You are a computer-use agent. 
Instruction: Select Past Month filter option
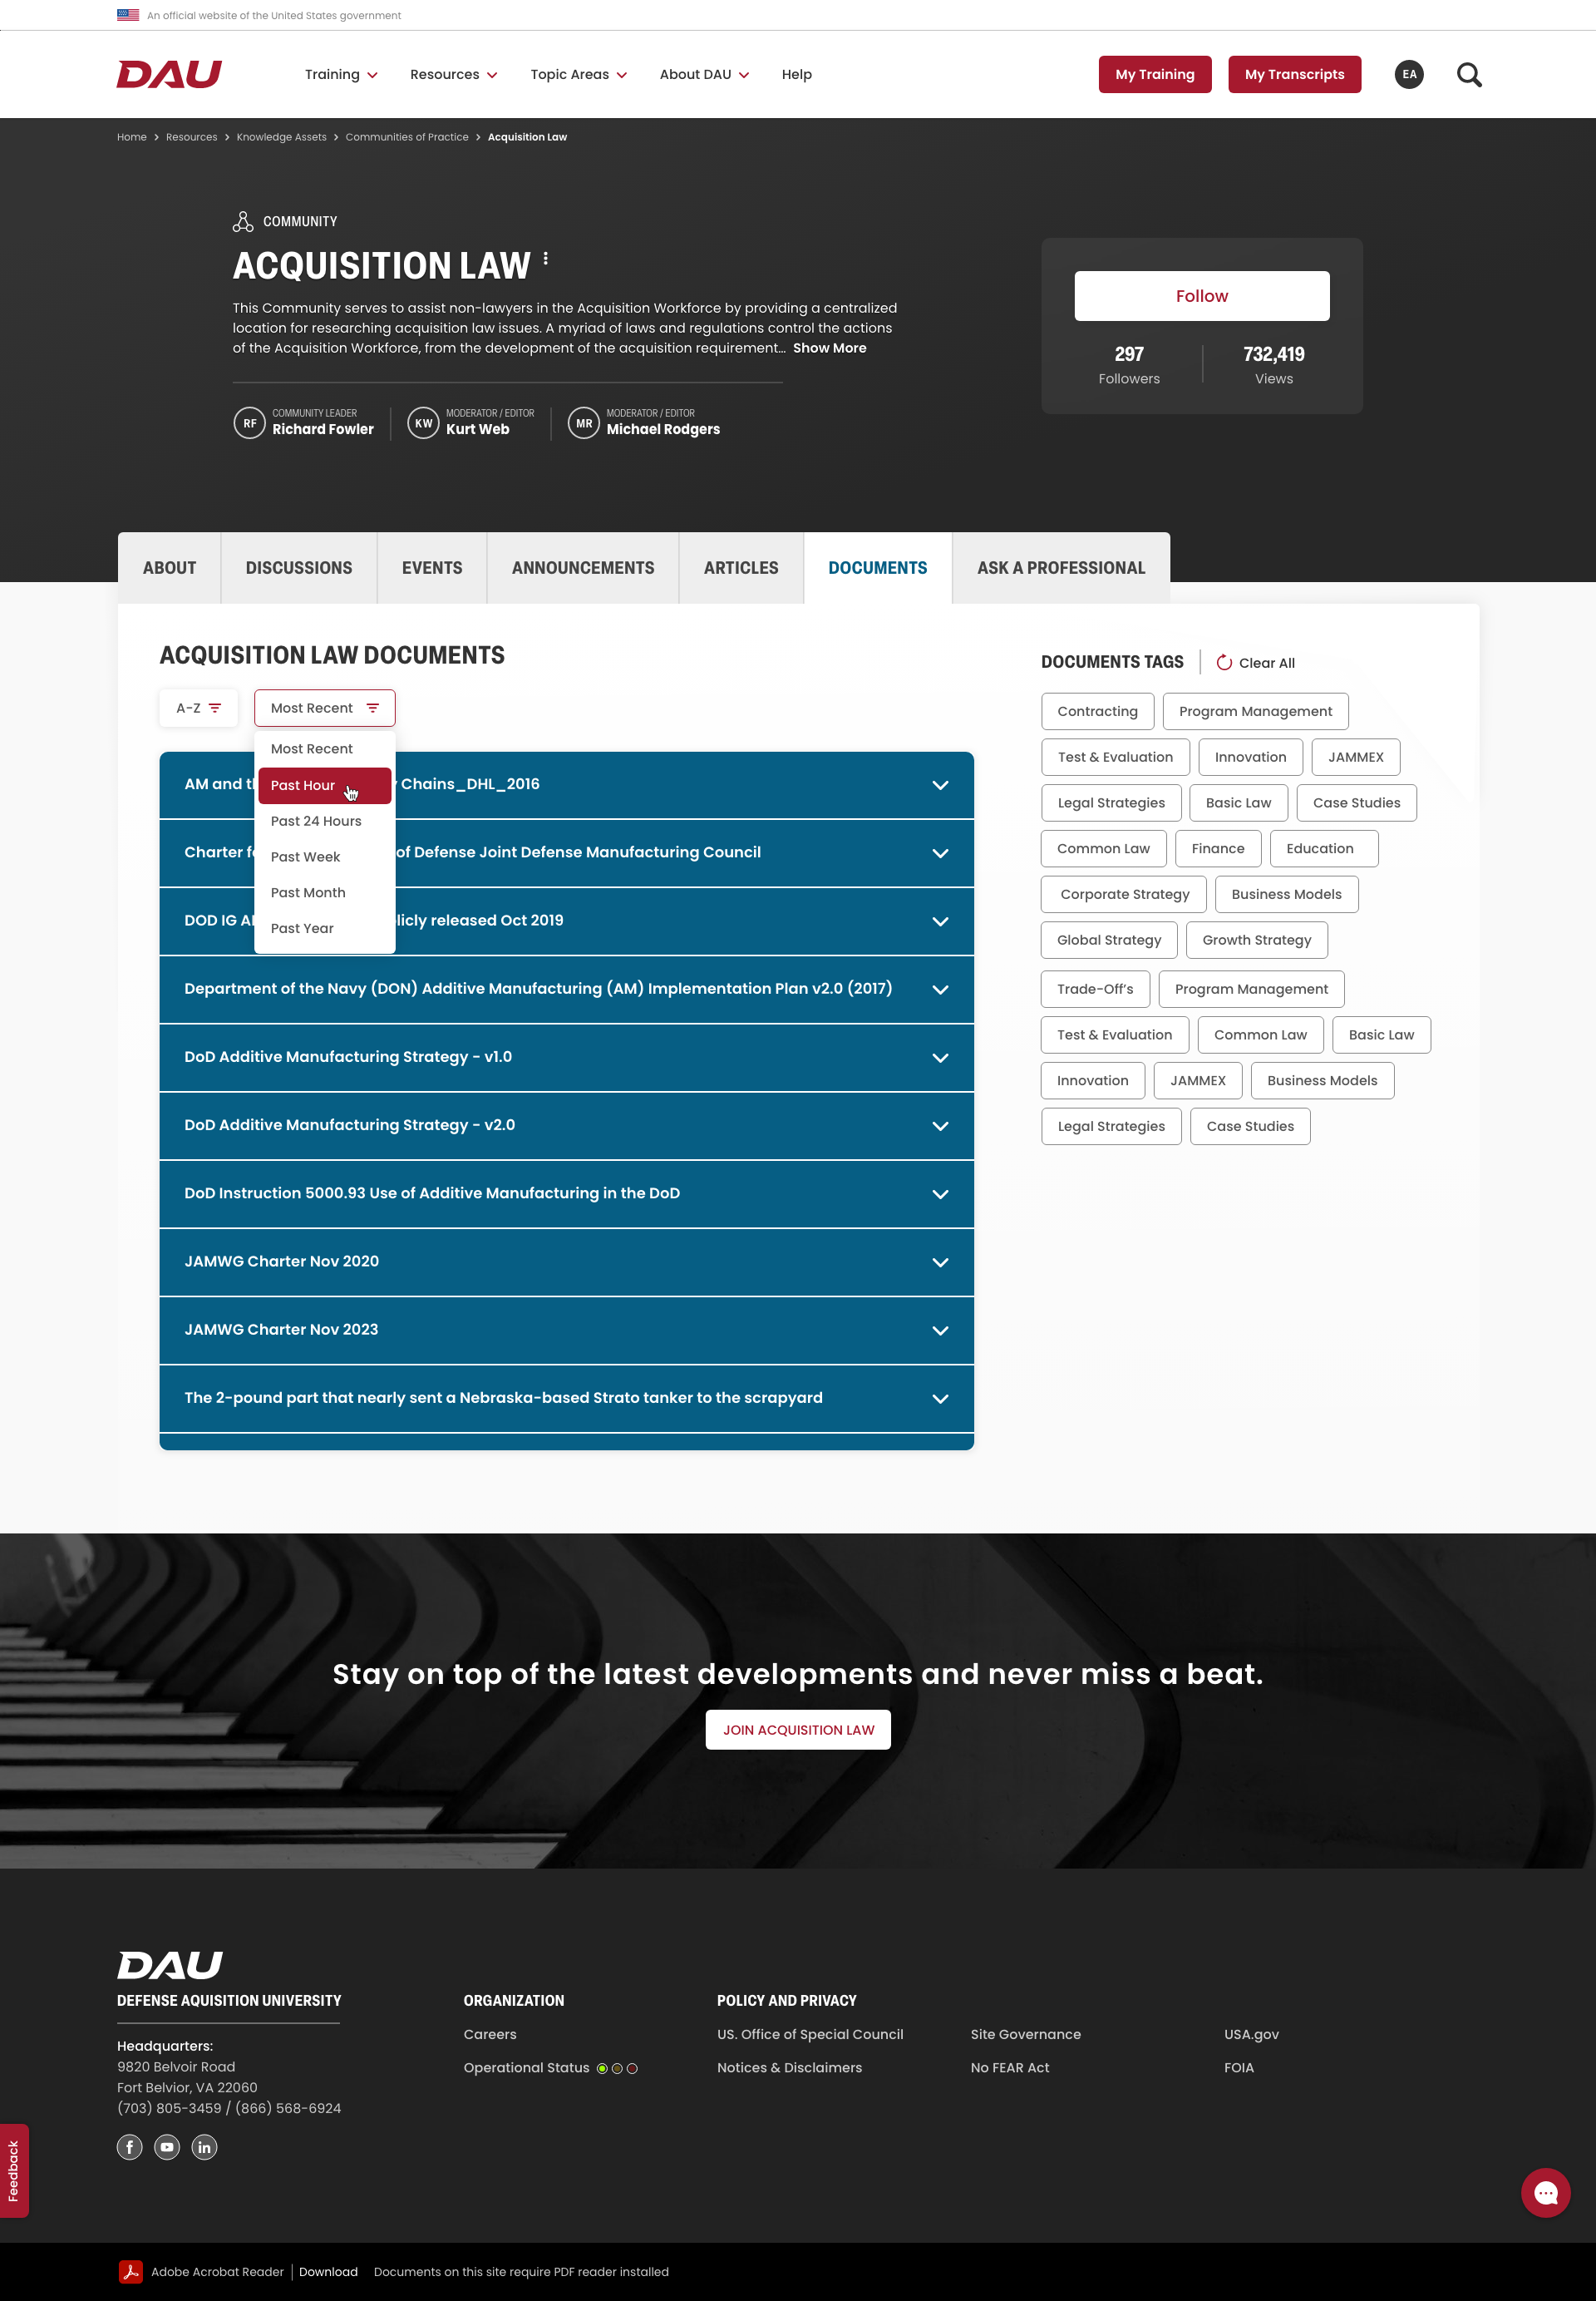pyautogui.click(x=324, y=892)
